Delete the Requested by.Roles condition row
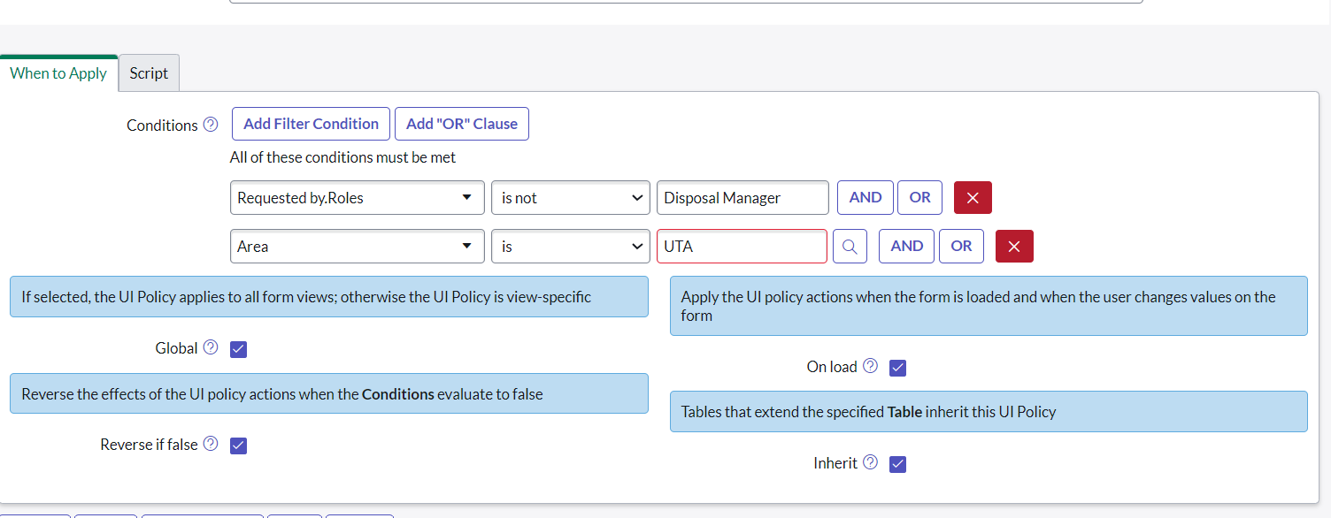The image size is (1331, 518). [x=973, y=198]
